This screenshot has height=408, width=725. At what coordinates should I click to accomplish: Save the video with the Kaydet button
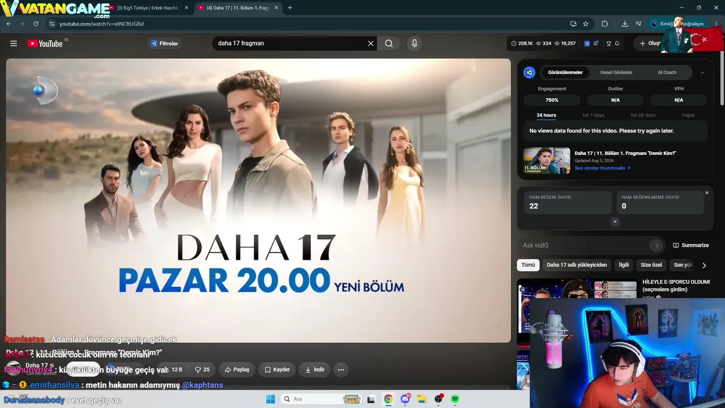(x=277, y=369)
